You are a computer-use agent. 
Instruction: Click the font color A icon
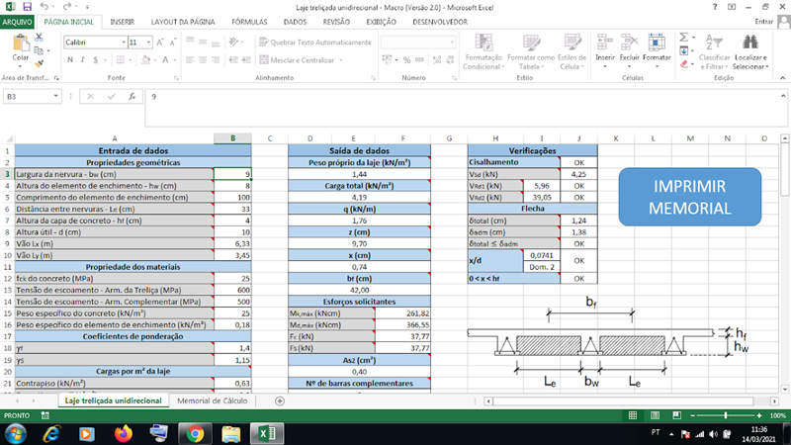click(165, 60)
